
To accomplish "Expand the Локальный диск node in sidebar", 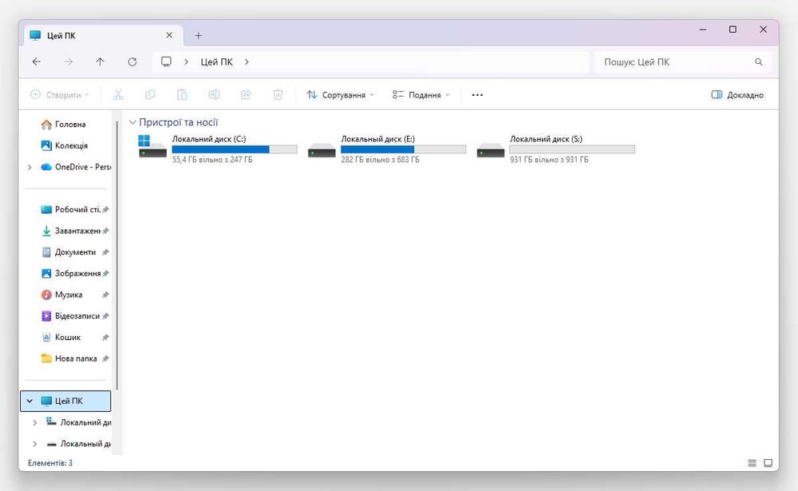I will pos(34,444).
